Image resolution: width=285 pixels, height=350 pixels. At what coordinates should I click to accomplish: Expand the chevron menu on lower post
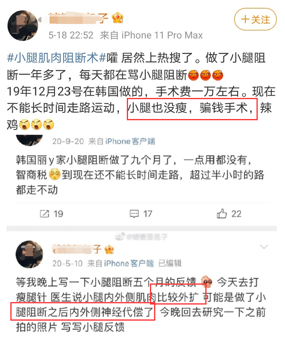264,247
